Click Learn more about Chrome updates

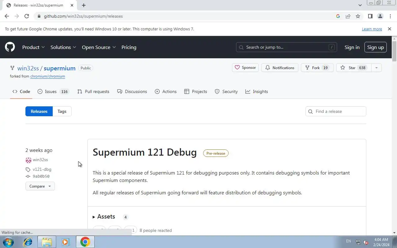click(x=372, y=29)
